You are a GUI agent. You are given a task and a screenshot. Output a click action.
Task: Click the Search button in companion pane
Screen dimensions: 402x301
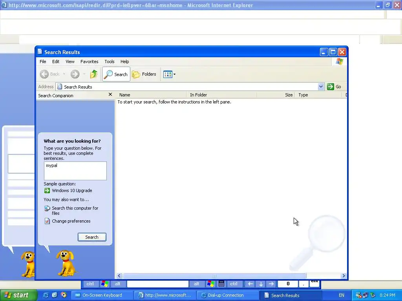(92, 237)
